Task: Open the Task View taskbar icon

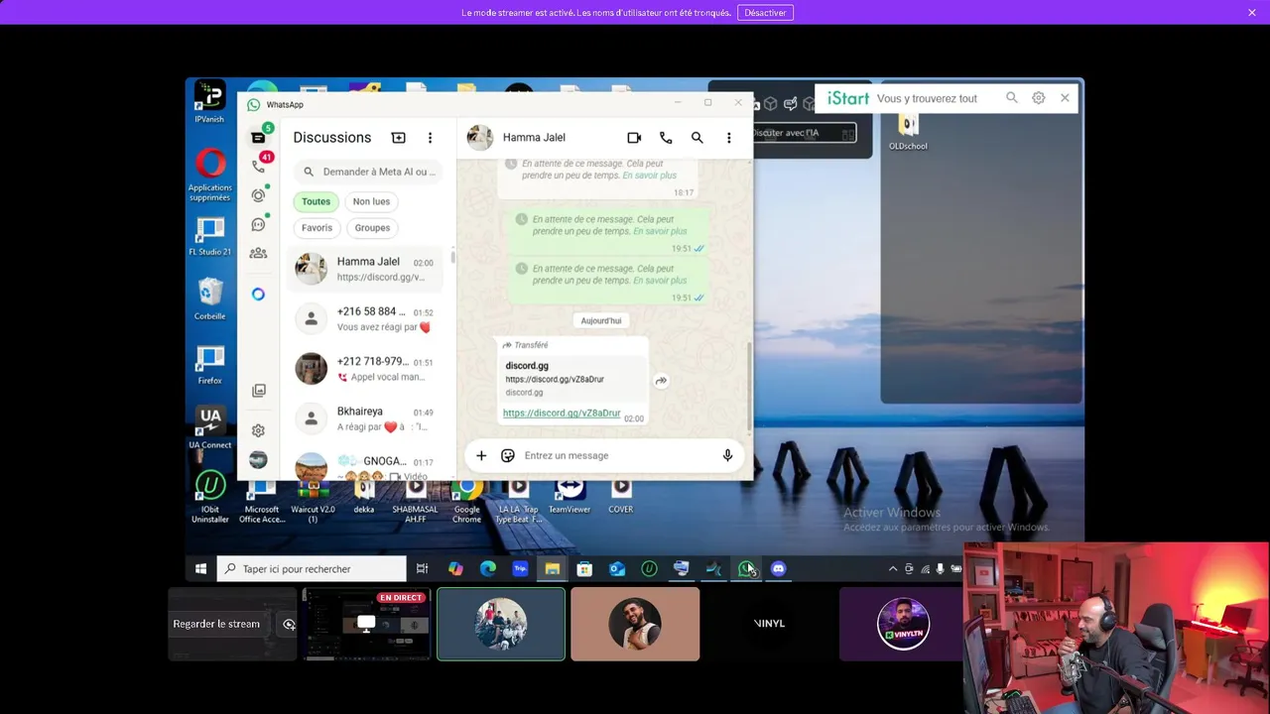Action: [x=422, y=569]
